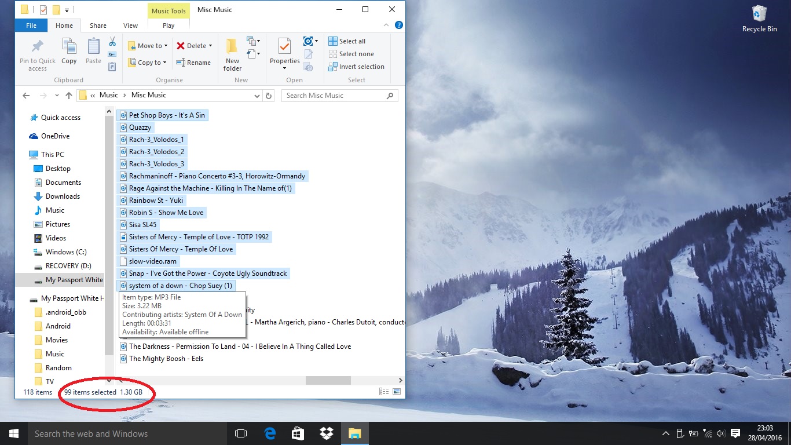Open the Delete options arrow
This screenshot has width=791, height=445.
pyautogui.click(x=210, y=46)
